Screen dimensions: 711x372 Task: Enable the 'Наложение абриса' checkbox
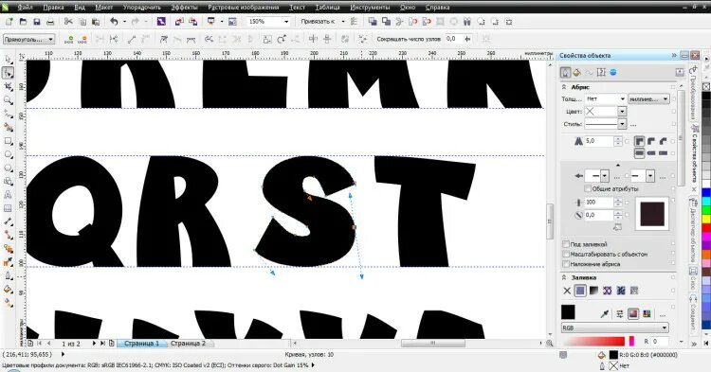pos(566,264)
